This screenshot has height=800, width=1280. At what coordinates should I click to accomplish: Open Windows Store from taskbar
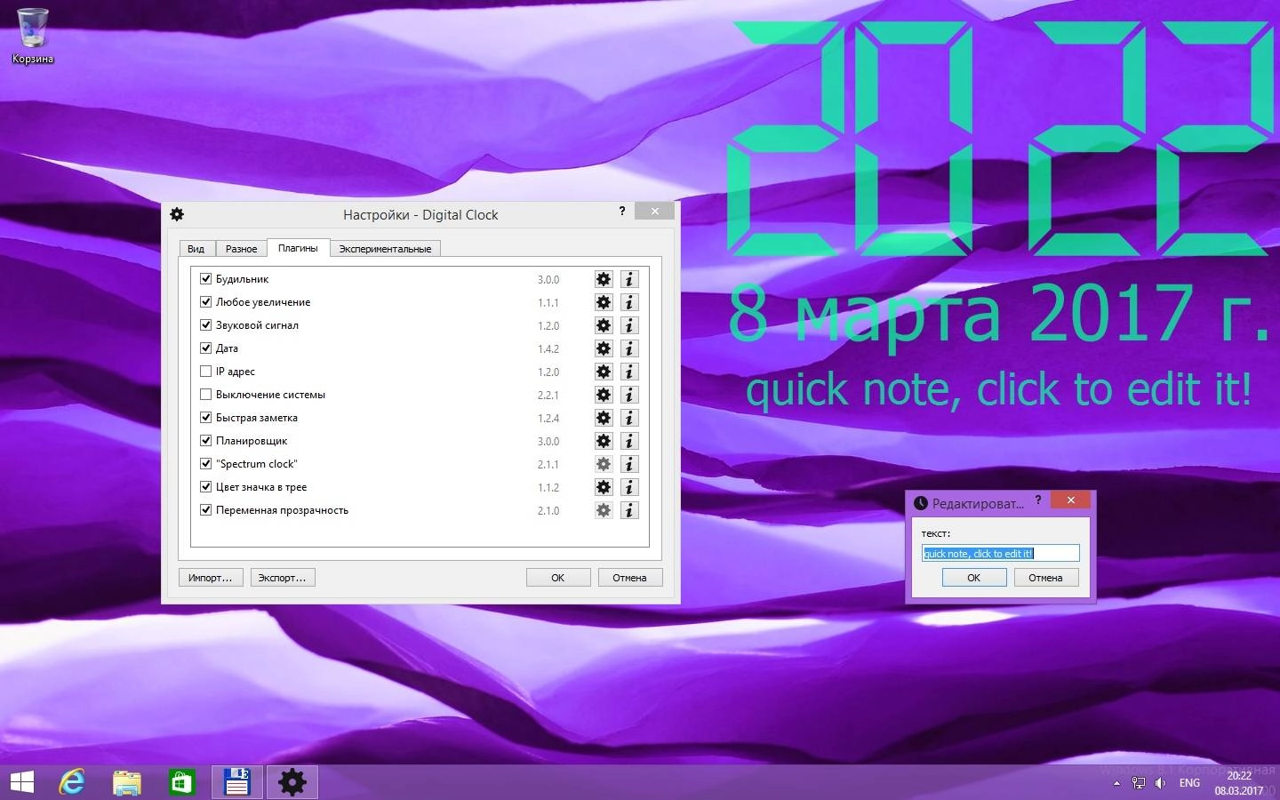click(x=182, y=782)
